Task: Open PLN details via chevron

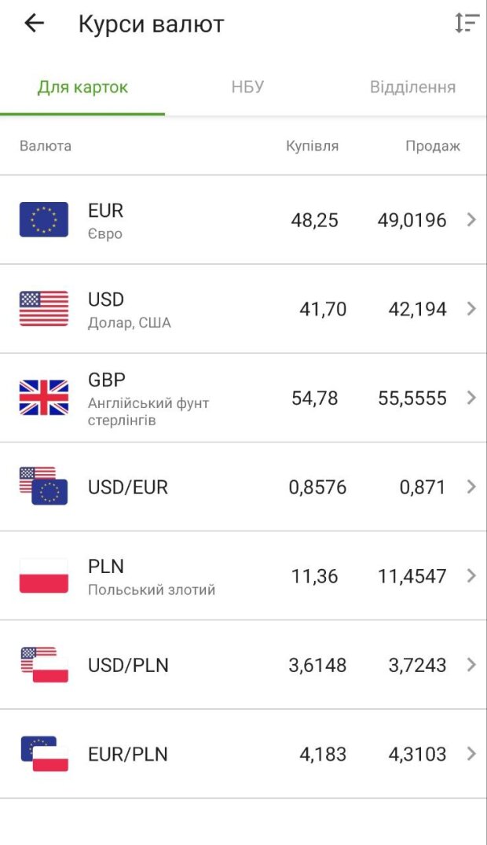Action: point(471,575)
